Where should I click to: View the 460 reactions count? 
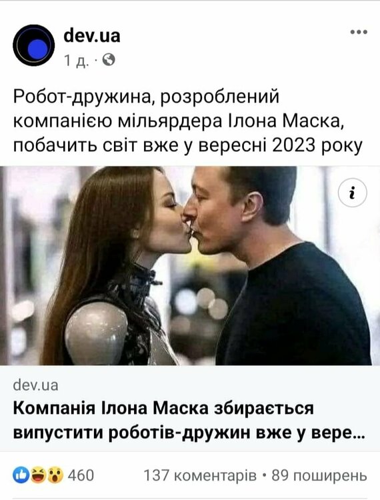81,475
